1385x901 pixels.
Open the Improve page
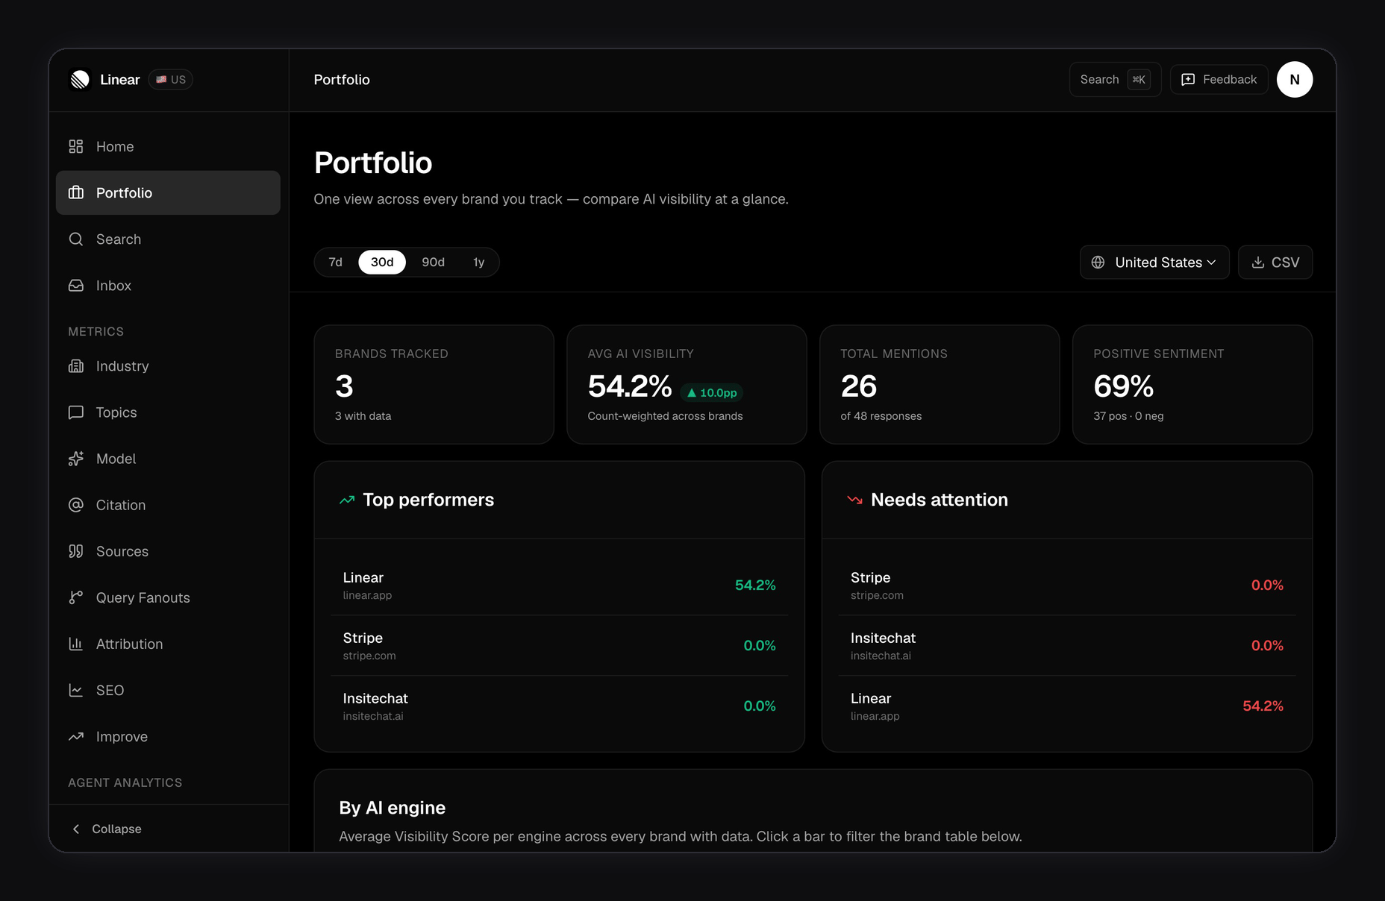tap(168, 735)
